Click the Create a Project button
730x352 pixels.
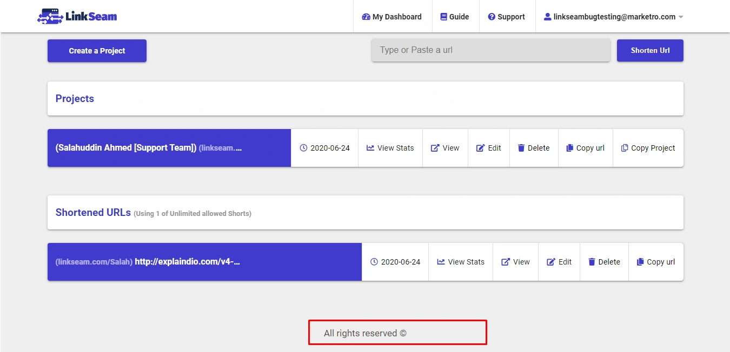pyautogui.click(x=97, y=50)
